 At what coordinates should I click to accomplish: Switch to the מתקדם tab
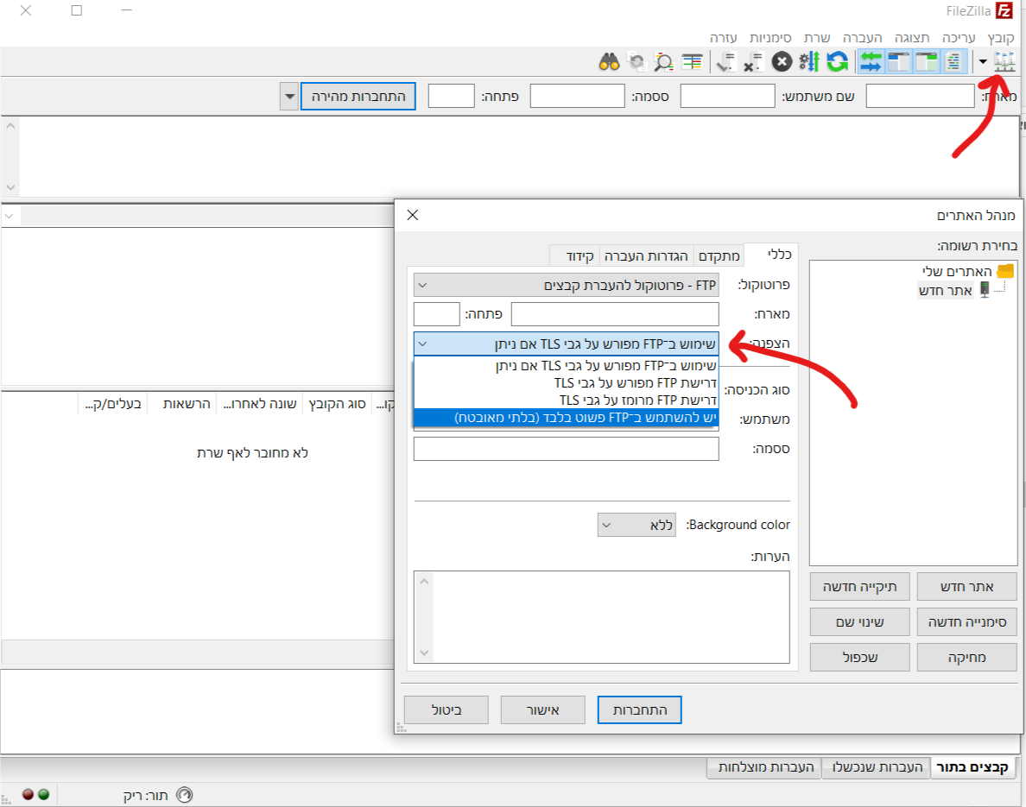[x=719, y=255]
